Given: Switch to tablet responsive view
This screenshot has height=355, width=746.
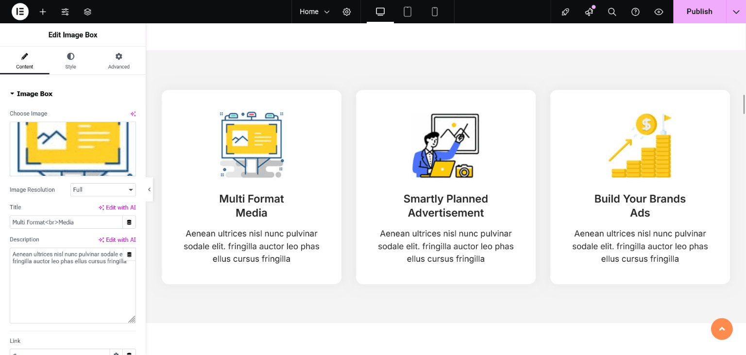Looking at the screenshot, I should [x=407, y=12].
